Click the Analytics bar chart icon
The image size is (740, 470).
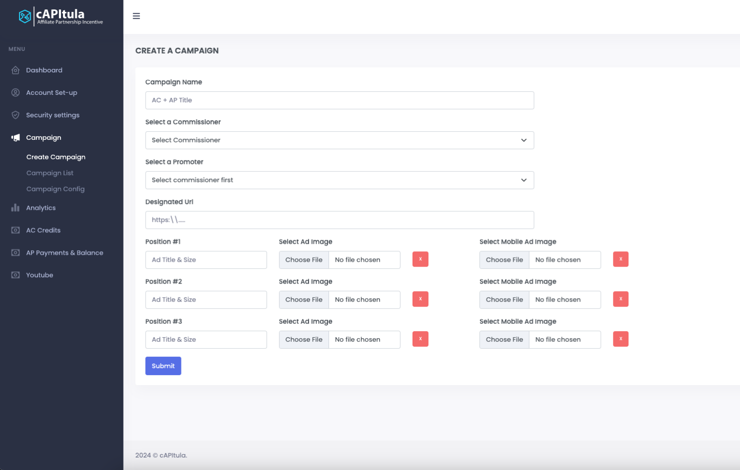pyautogui.click(x=15, y=208)
